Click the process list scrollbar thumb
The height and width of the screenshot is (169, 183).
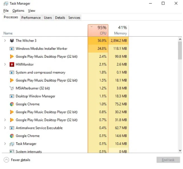tap(180, 51)
